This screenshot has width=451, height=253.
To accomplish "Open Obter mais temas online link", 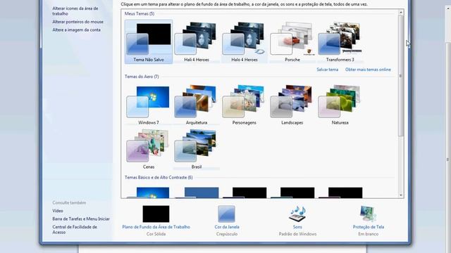I will click(368, 70).
